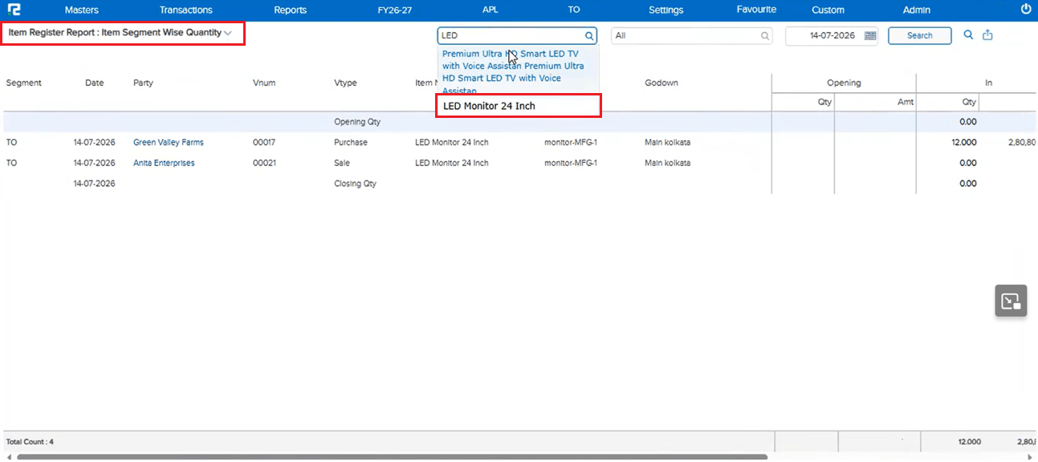1038x462 pixels.
Task: Open Anita Enterprises party link
Action: pos(164,163)
